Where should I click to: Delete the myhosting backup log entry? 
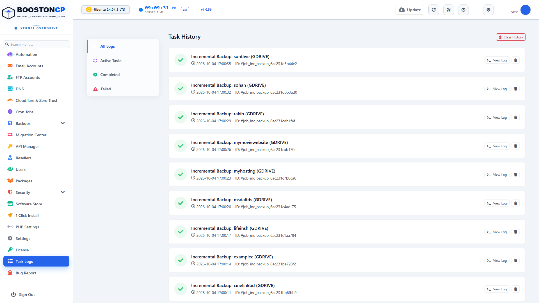(515, 175)
